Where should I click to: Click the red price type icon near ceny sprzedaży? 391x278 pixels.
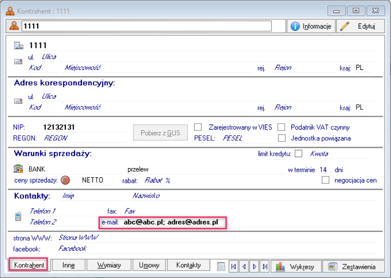[65, 180]
